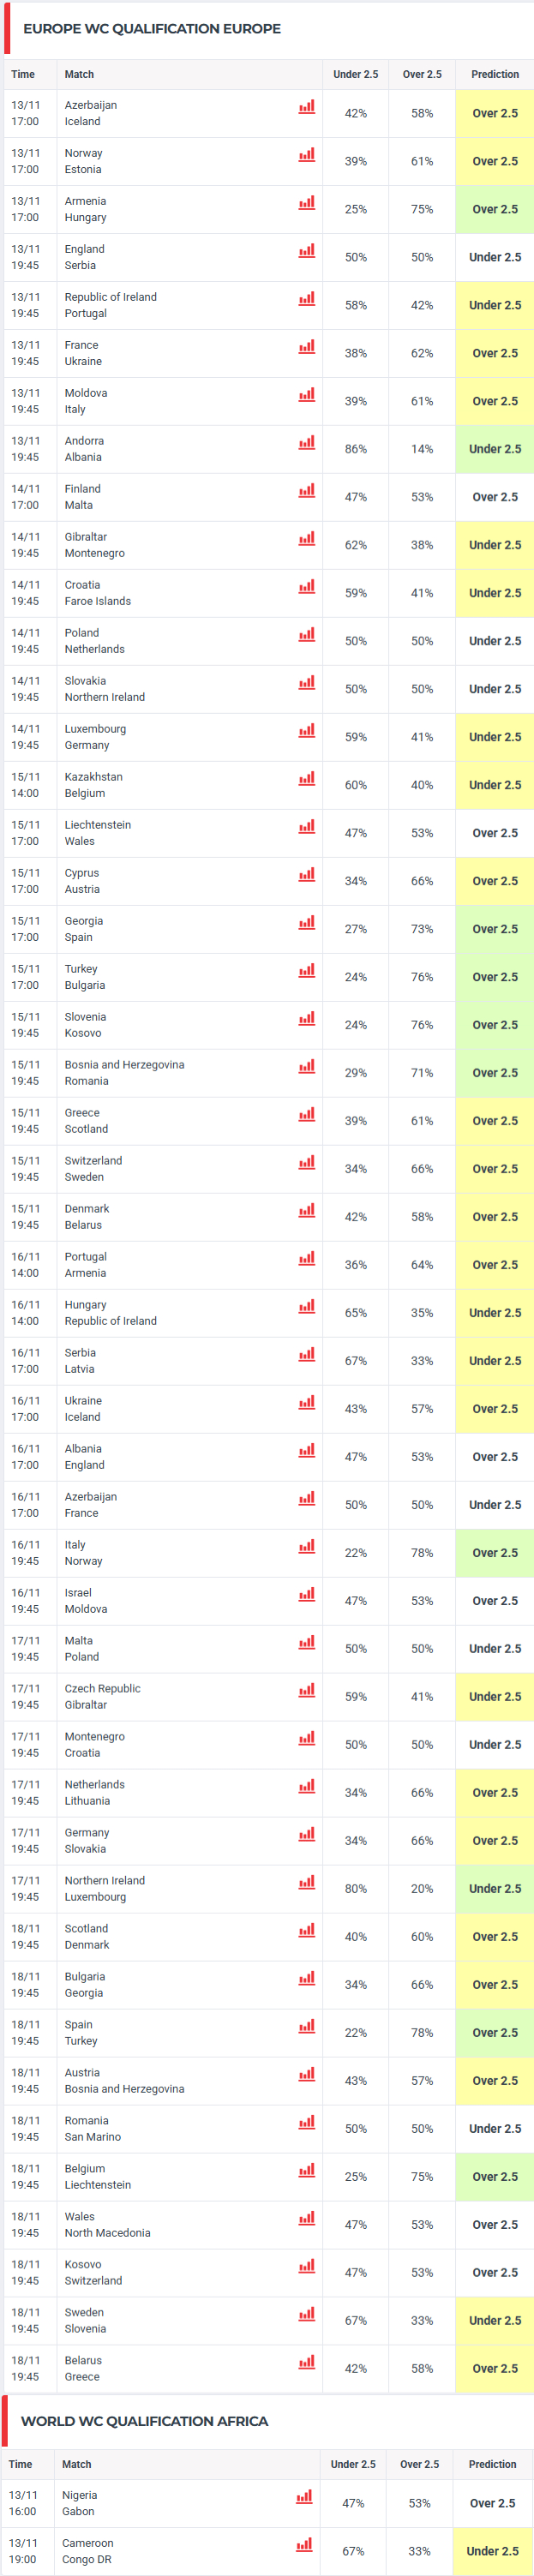Image resolution: width=534 pixels, height=2576 pixels.
Task: Click stats icon for Luxembourg vs Germany
Action: pyautogui.click(x=306, y=731)
